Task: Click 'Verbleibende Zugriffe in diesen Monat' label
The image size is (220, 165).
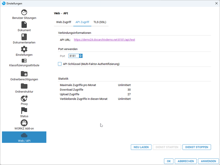Action: [x=84, y=99]
